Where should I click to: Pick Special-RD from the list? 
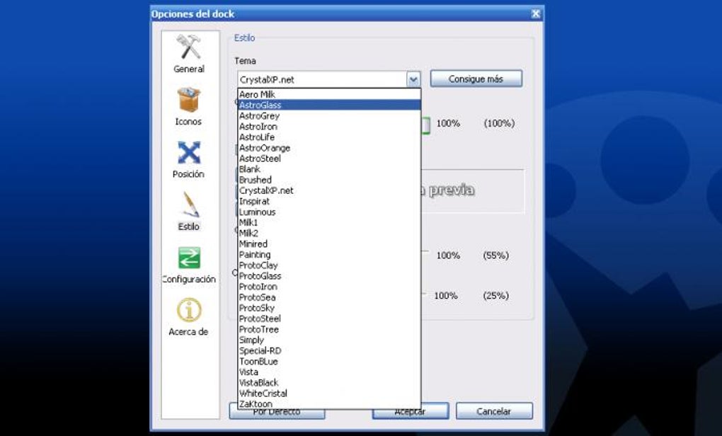(329, 350)
